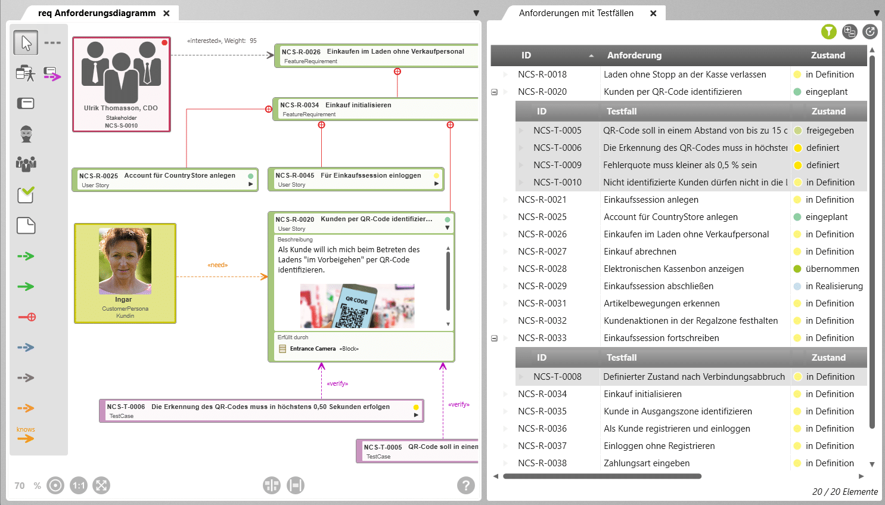Image resolution: width=885 pixels, height=505 pixels.
Task: Choose the blue dashed arrow relation tool
Action: (26, 347)
